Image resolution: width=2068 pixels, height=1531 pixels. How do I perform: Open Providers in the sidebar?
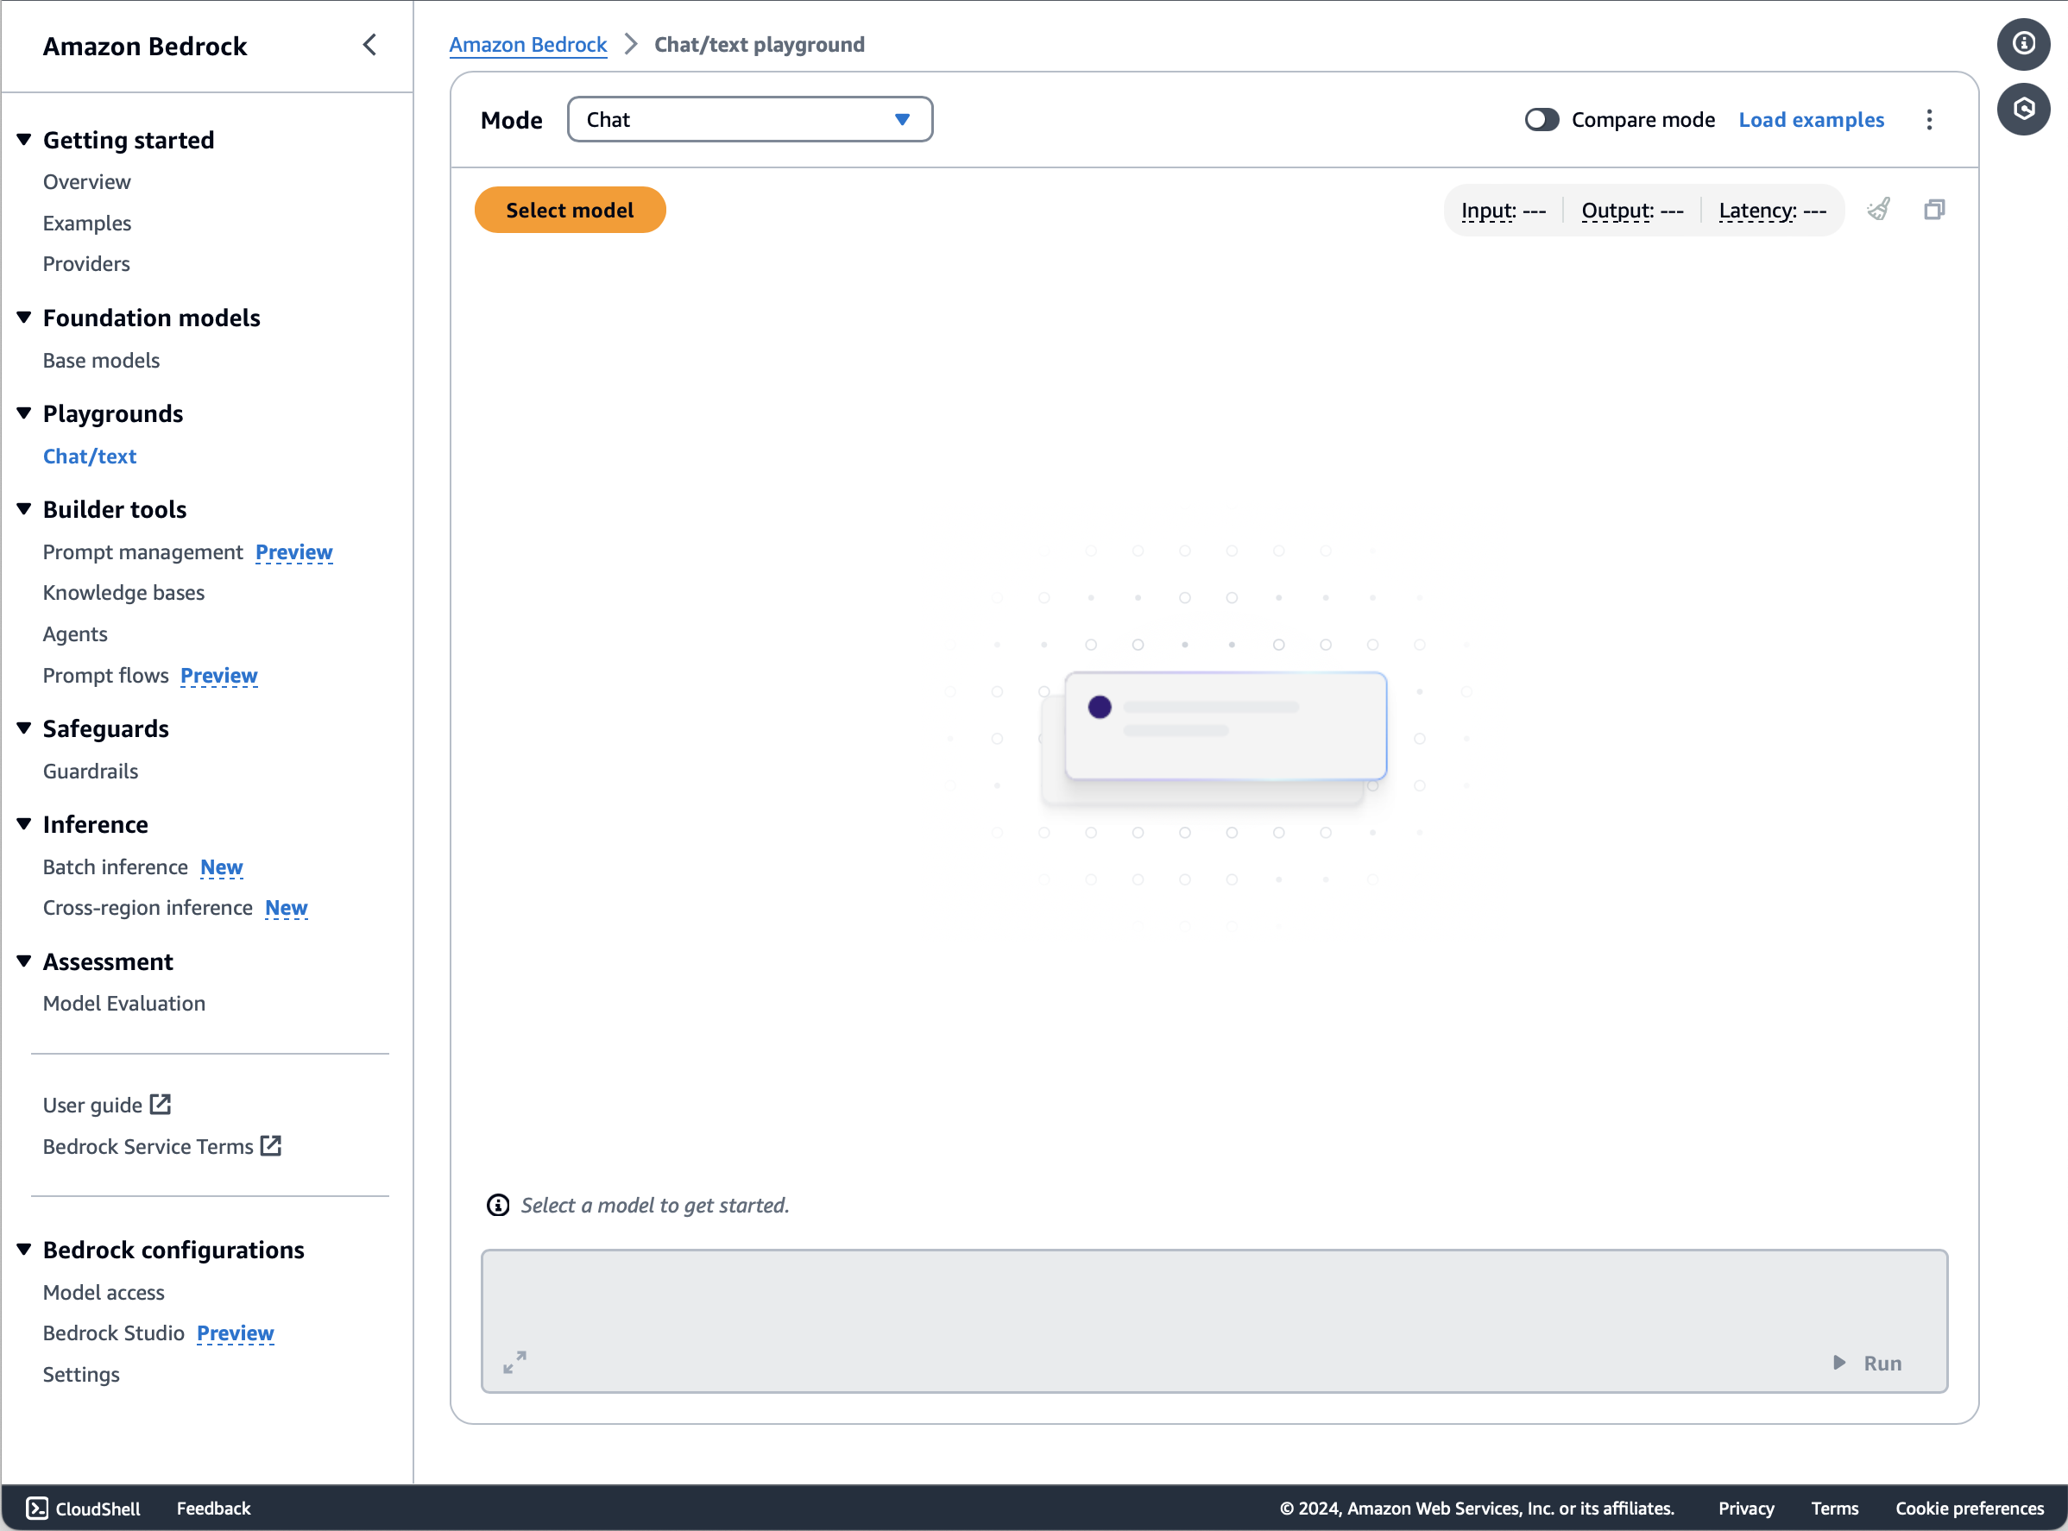pos(86,264)
